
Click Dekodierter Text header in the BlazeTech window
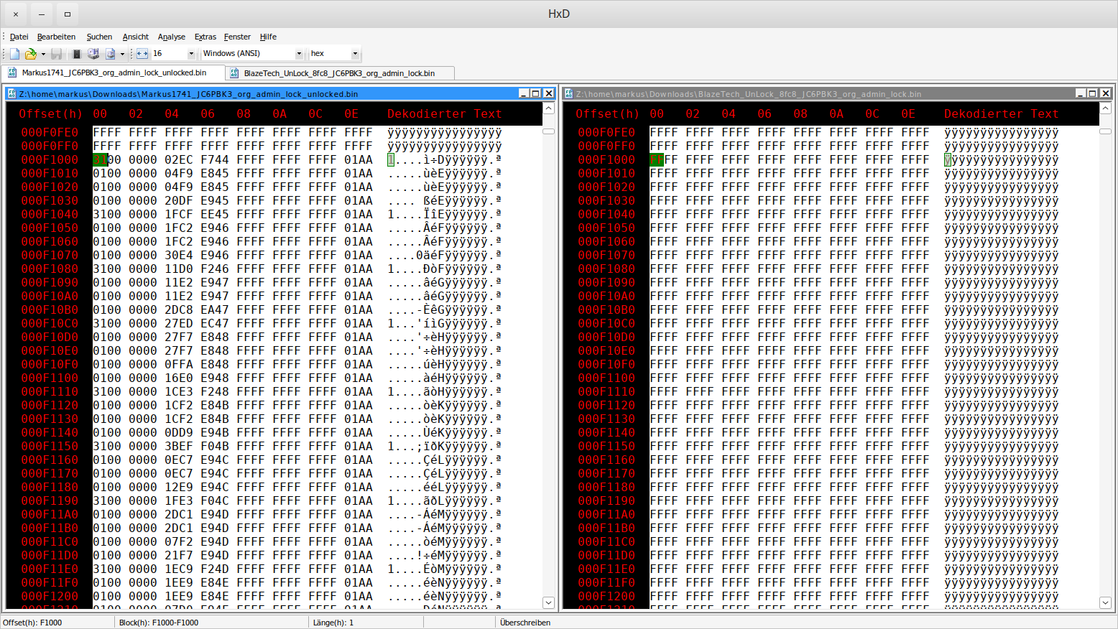1002,113
